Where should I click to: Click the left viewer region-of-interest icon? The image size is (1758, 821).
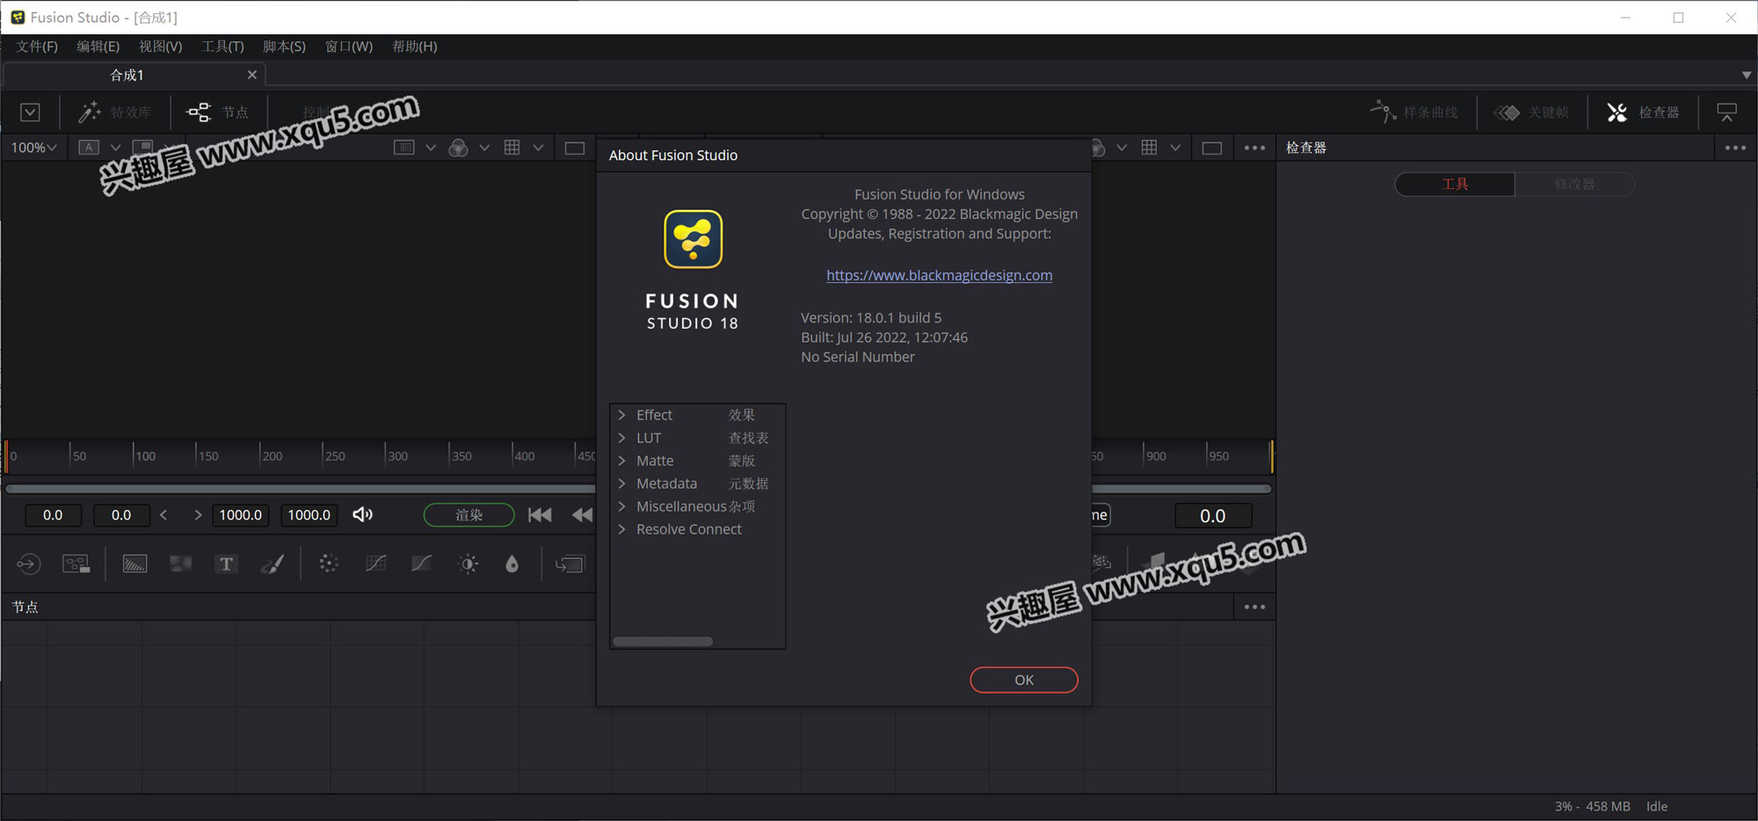coord(404,148)
